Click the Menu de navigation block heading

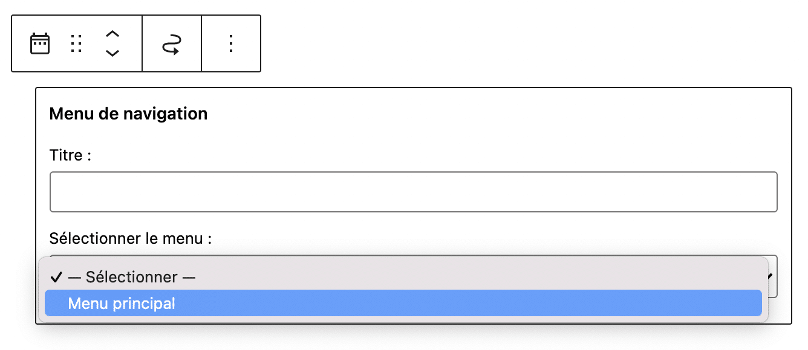128,113
